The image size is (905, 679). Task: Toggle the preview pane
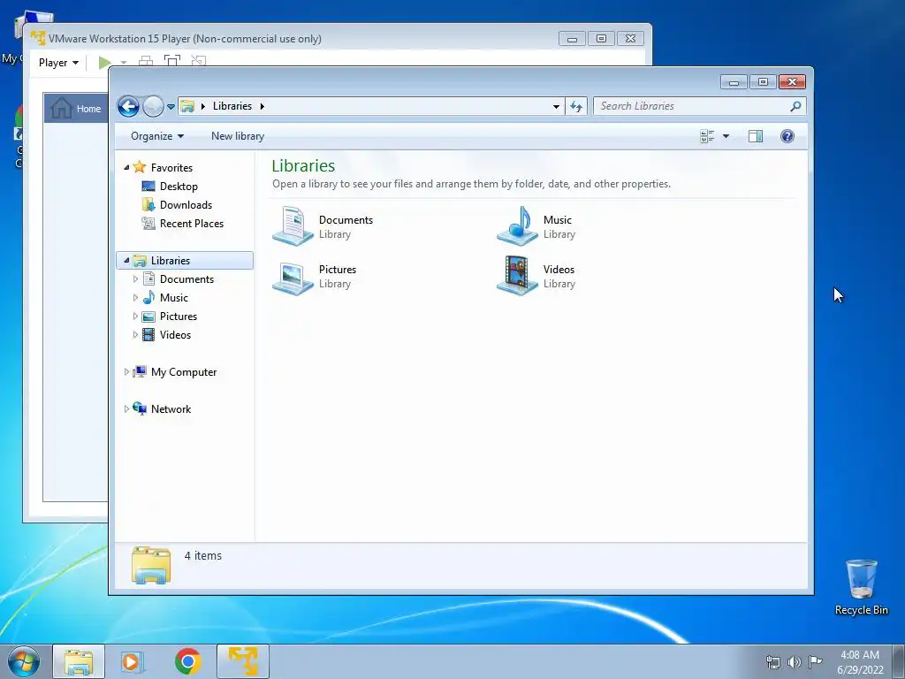click(x=755, y=136)
